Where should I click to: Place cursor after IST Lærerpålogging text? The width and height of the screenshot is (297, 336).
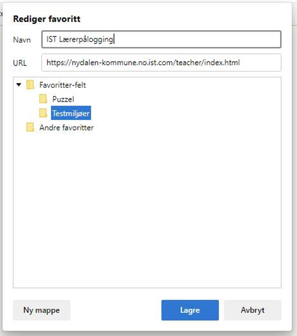(114, 40)
